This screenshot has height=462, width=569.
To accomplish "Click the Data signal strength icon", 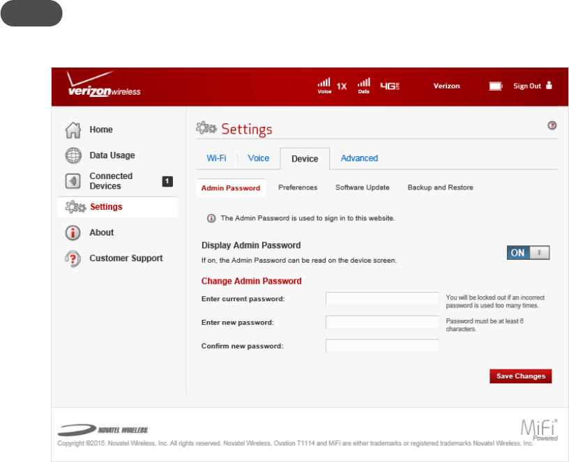I will click(x=363, y=86).
